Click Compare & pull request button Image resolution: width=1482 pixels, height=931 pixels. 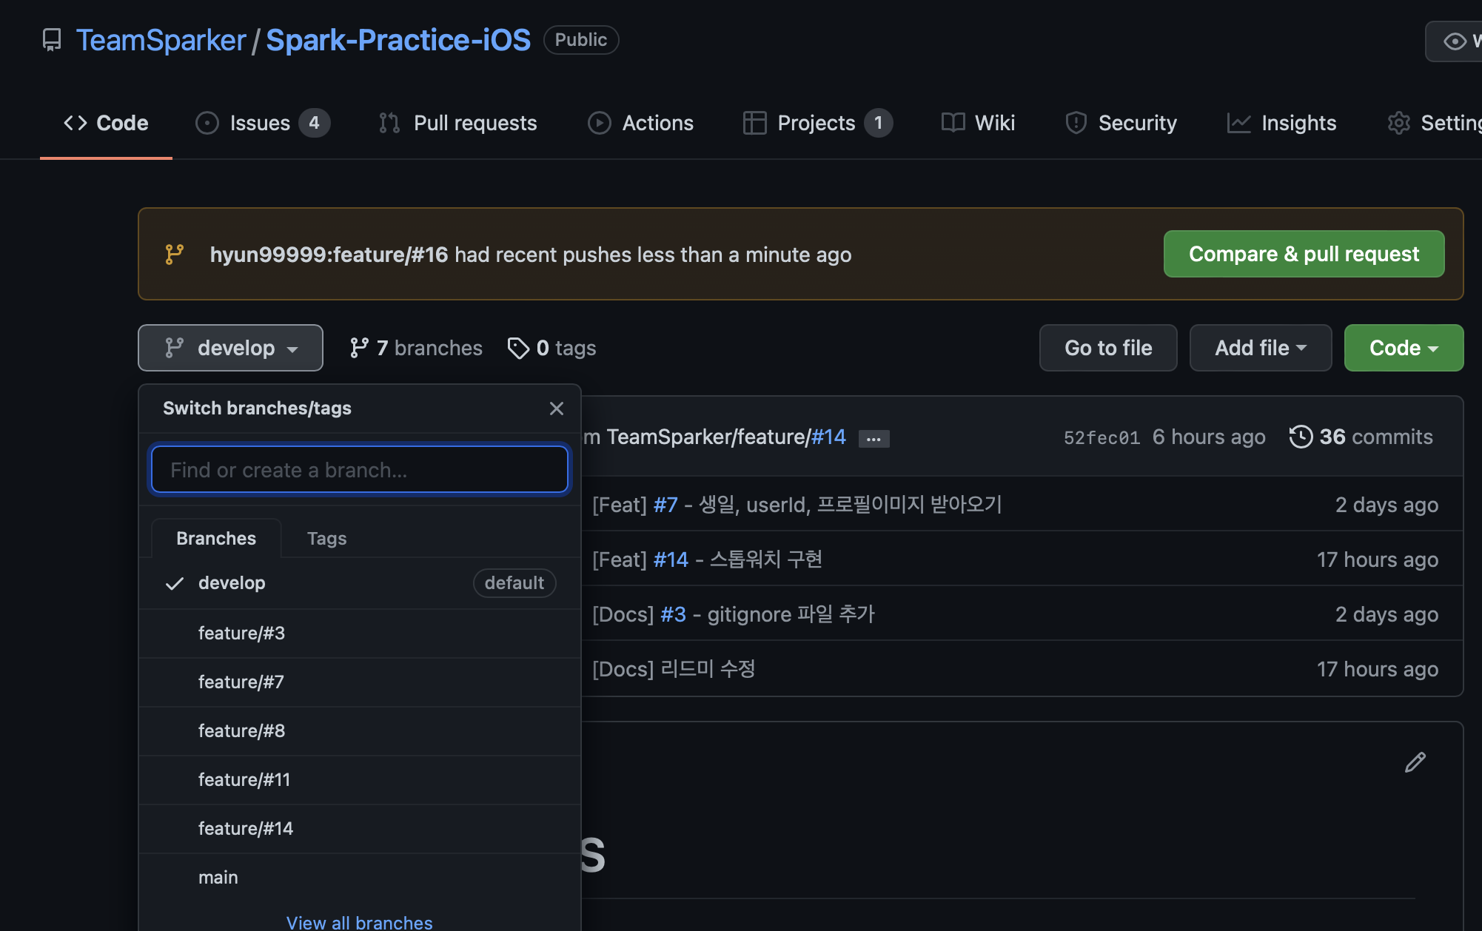(1304, 254)
